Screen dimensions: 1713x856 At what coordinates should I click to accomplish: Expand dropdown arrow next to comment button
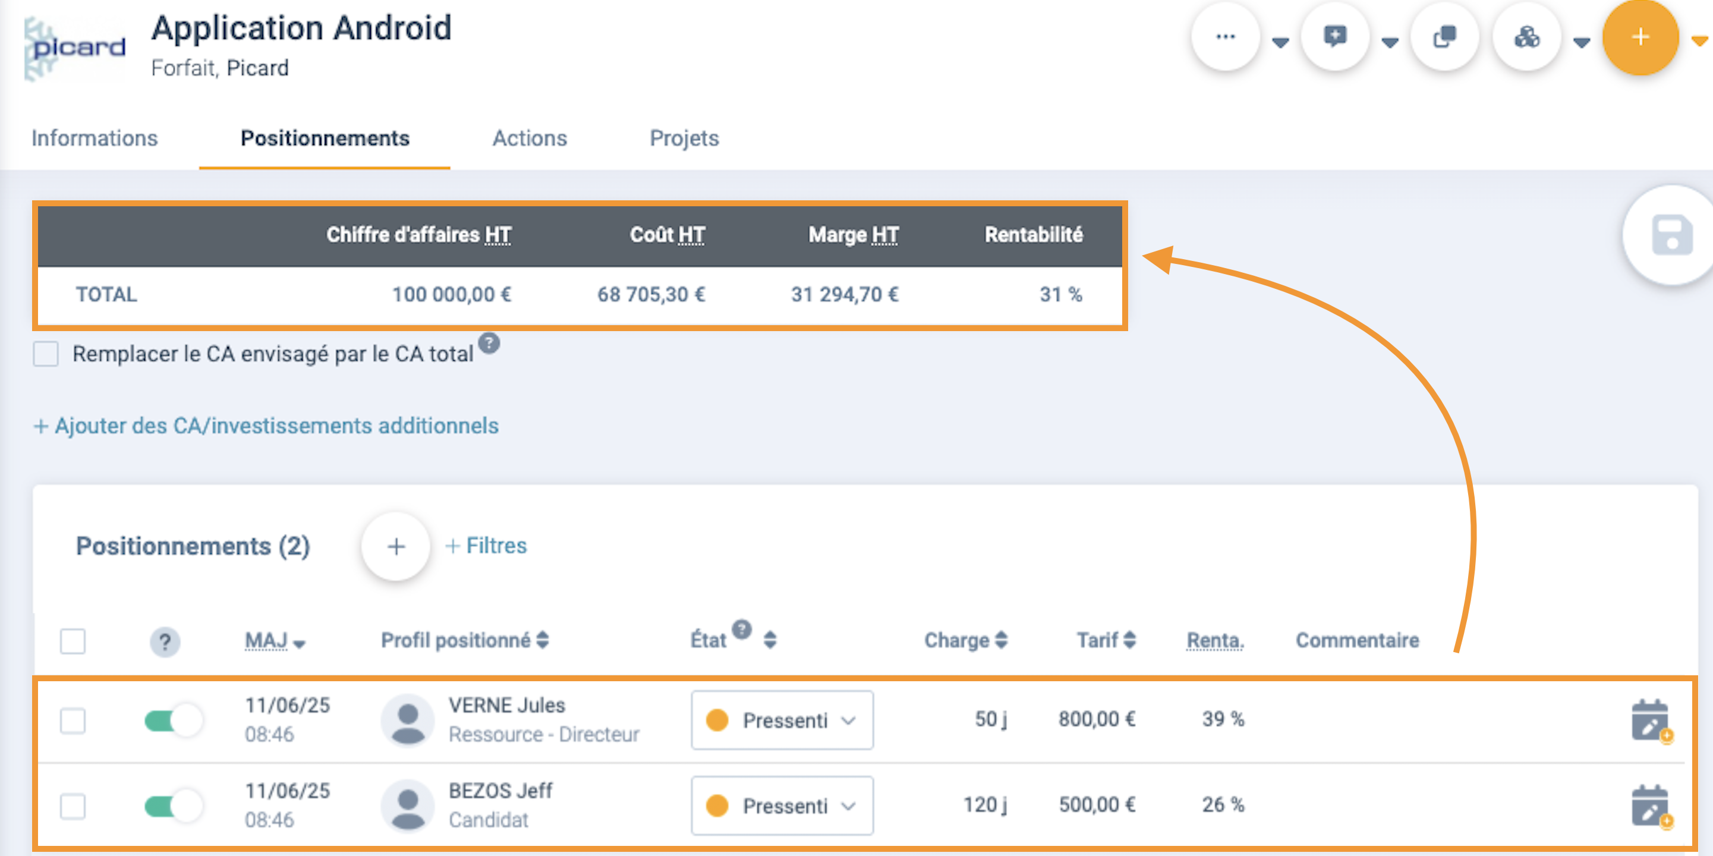[1389, 43]
